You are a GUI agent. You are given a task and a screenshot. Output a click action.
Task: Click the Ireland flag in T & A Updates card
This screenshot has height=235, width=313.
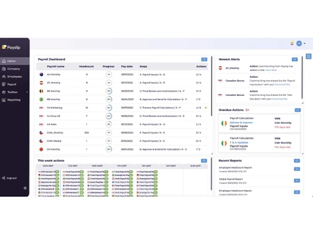224,144
